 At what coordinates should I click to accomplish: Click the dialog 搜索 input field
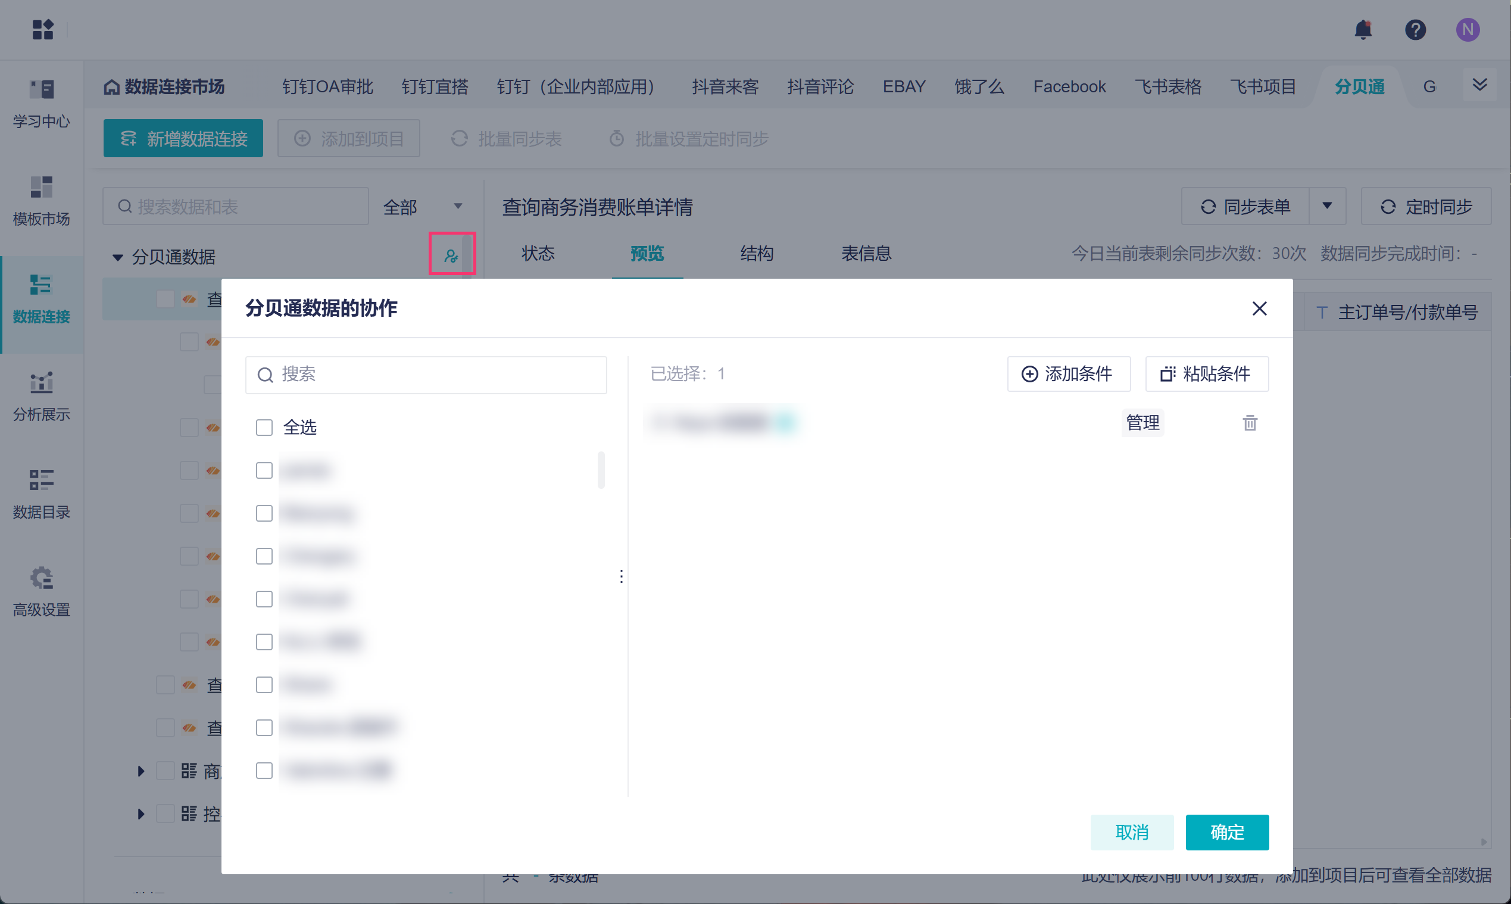pos(426,375)
